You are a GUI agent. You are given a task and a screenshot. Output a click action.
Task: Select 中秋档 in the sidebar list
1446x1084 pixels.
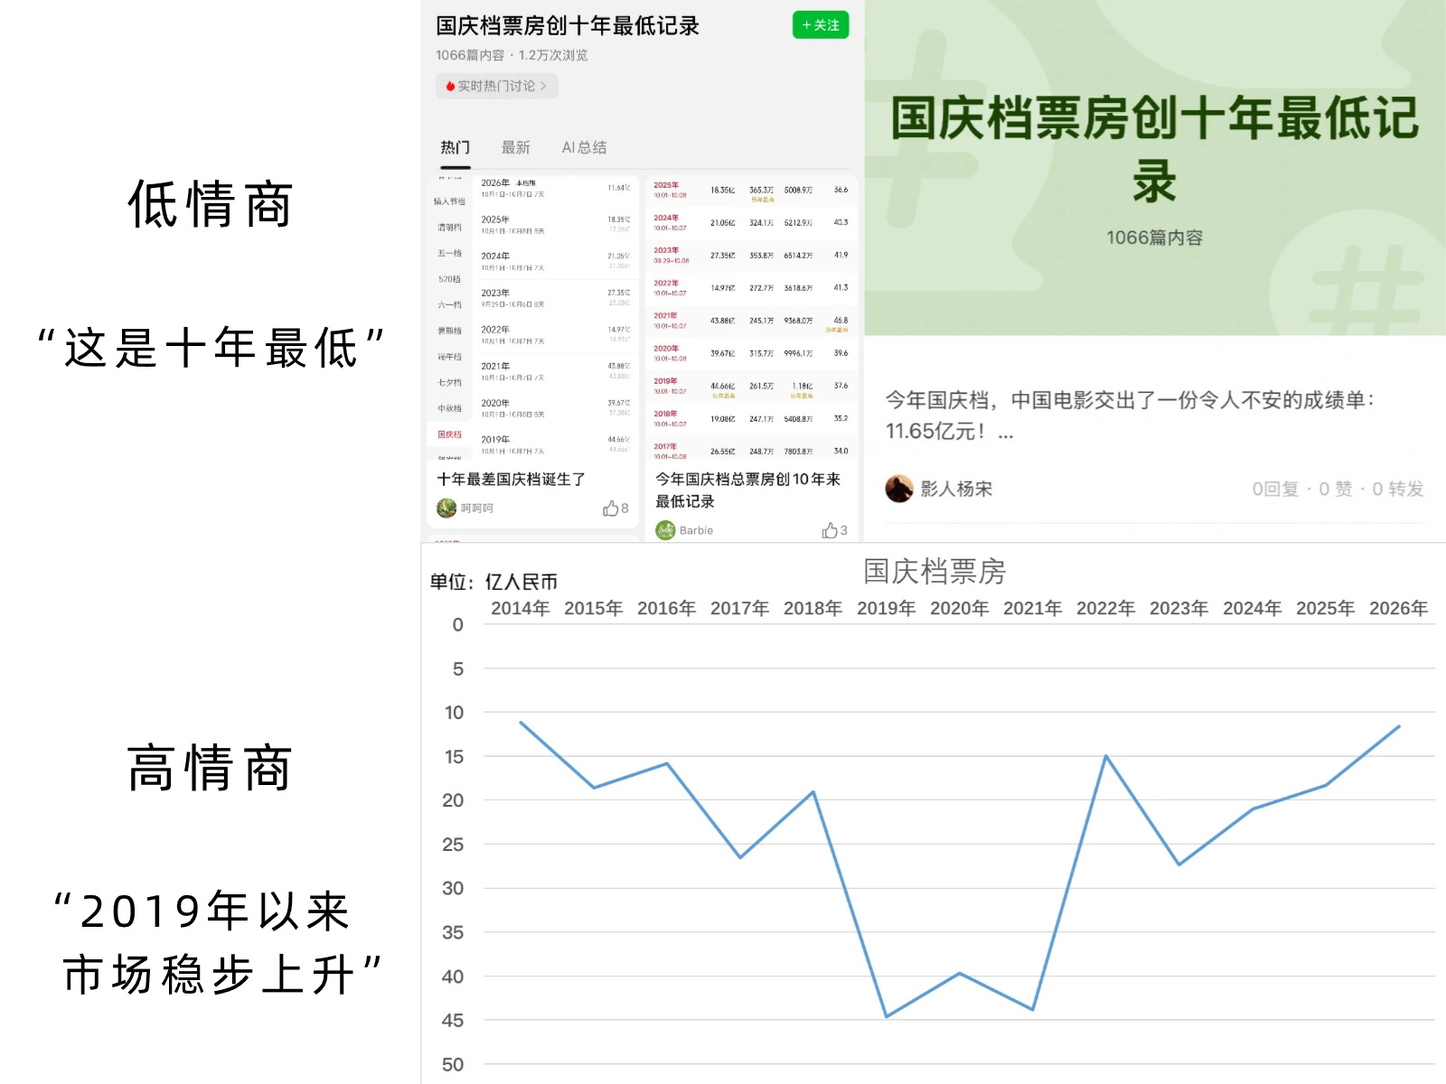[449, 408]
